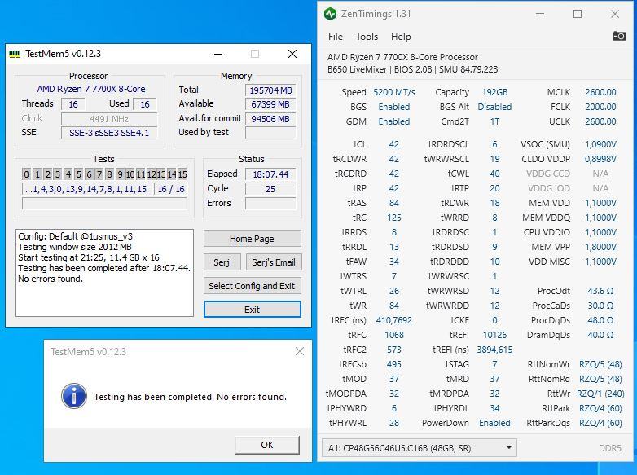The width and height of the screenshot is (637, 475).
Task: Click the test sequence field ...1,4,3,0,13
Action: 87,189
